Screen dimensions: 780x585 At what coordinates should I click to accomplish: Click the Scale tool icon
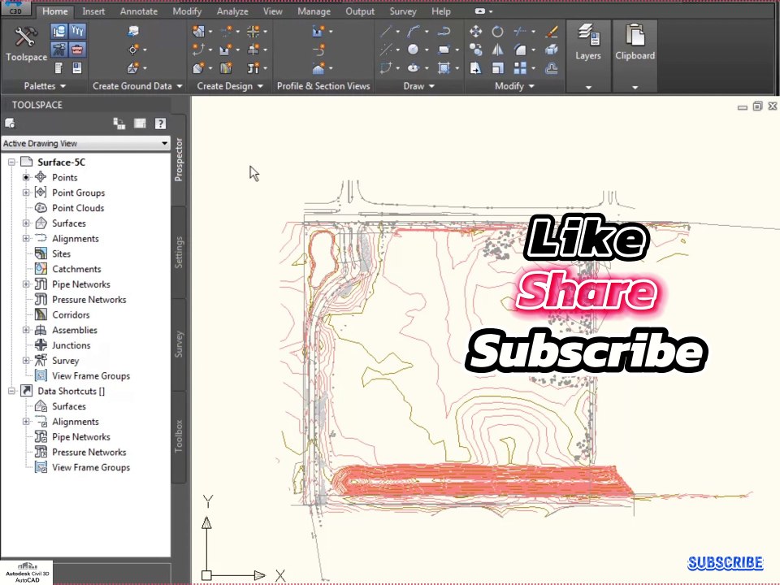497,67
